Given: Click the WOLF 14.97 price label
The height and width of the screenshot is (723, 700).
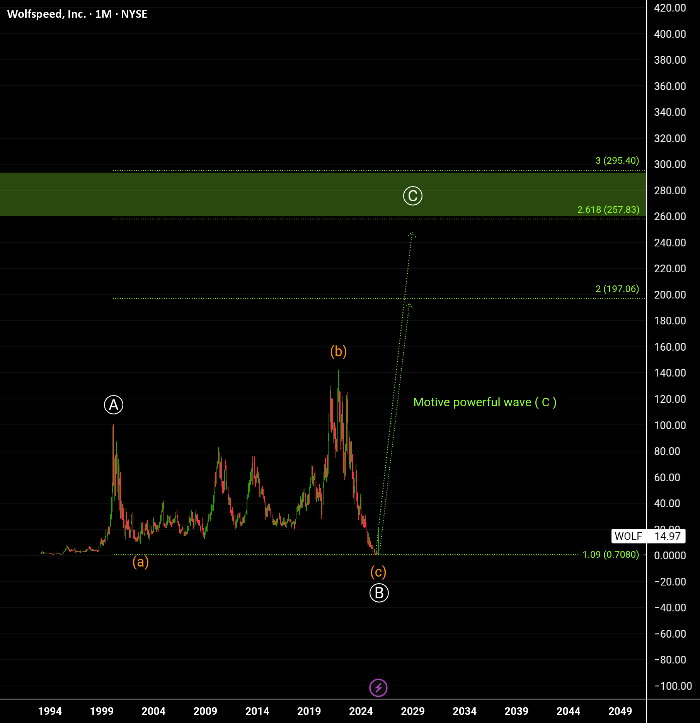Looking at the screenshot, I should tap(648, 536).
